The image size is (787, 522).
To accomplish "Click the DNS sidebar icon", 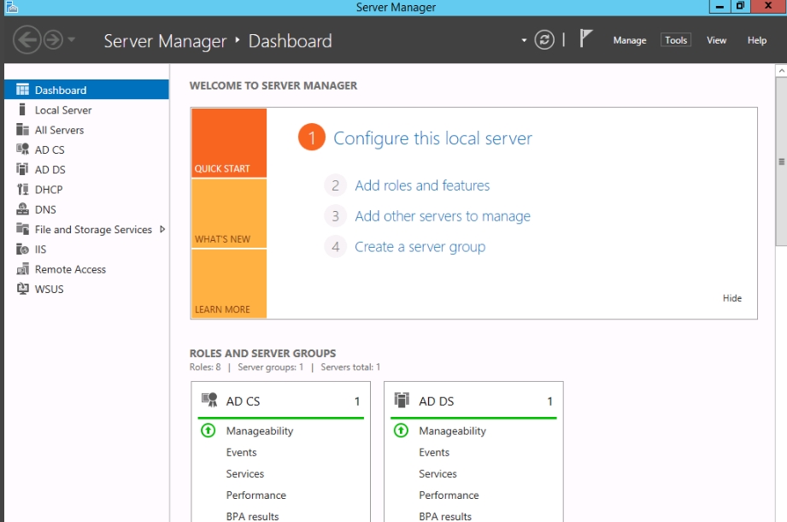I will [x=22, y=208].
